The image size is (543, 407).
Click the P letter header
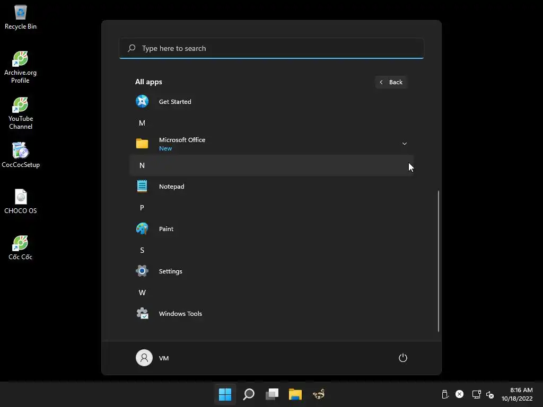pos(142,208)
